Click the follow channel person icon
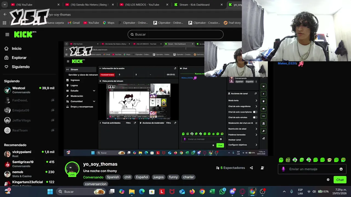Screen dimensions: 351x197 coord(262,168)
